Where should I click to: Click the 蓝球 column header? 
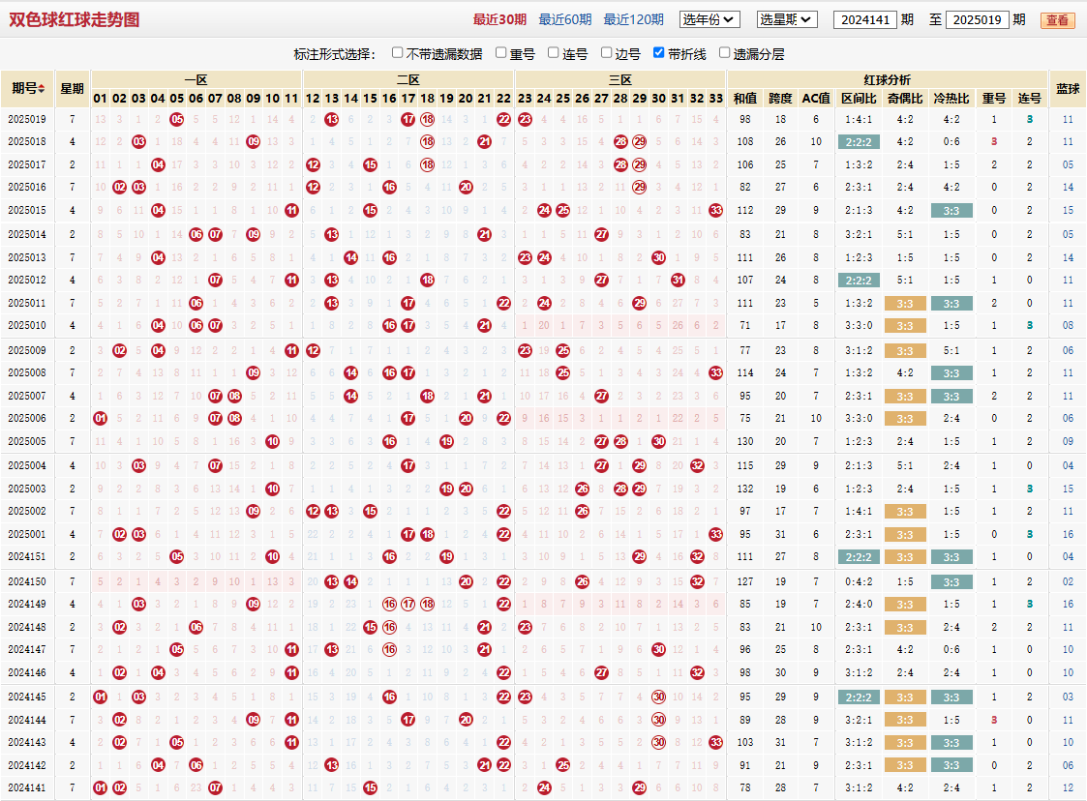(x=1068, y=89)
